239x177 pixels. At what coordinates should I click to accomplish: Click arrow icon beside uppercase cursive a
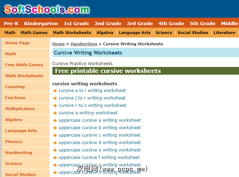(x=55, y=121)
